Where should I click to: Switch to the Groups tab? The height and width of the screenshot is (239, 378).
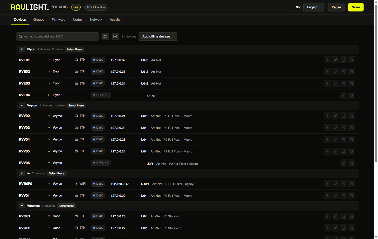click(39, 20)
